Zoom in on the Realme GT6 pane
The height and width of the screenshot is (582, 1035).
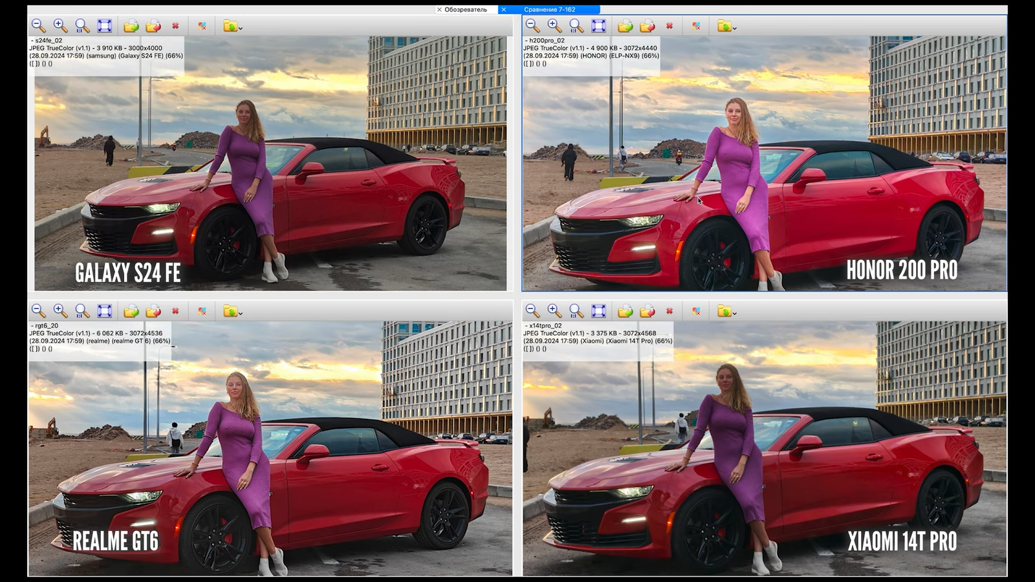tap(60, 311)
